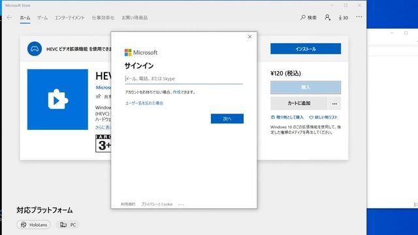Select the 仕事効率化 tab

(x=103, y=18)
